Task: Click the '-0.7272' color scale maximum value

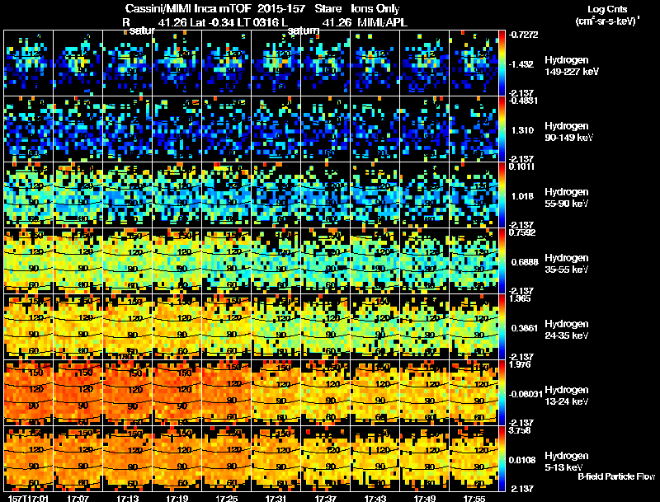Action: 523,35
